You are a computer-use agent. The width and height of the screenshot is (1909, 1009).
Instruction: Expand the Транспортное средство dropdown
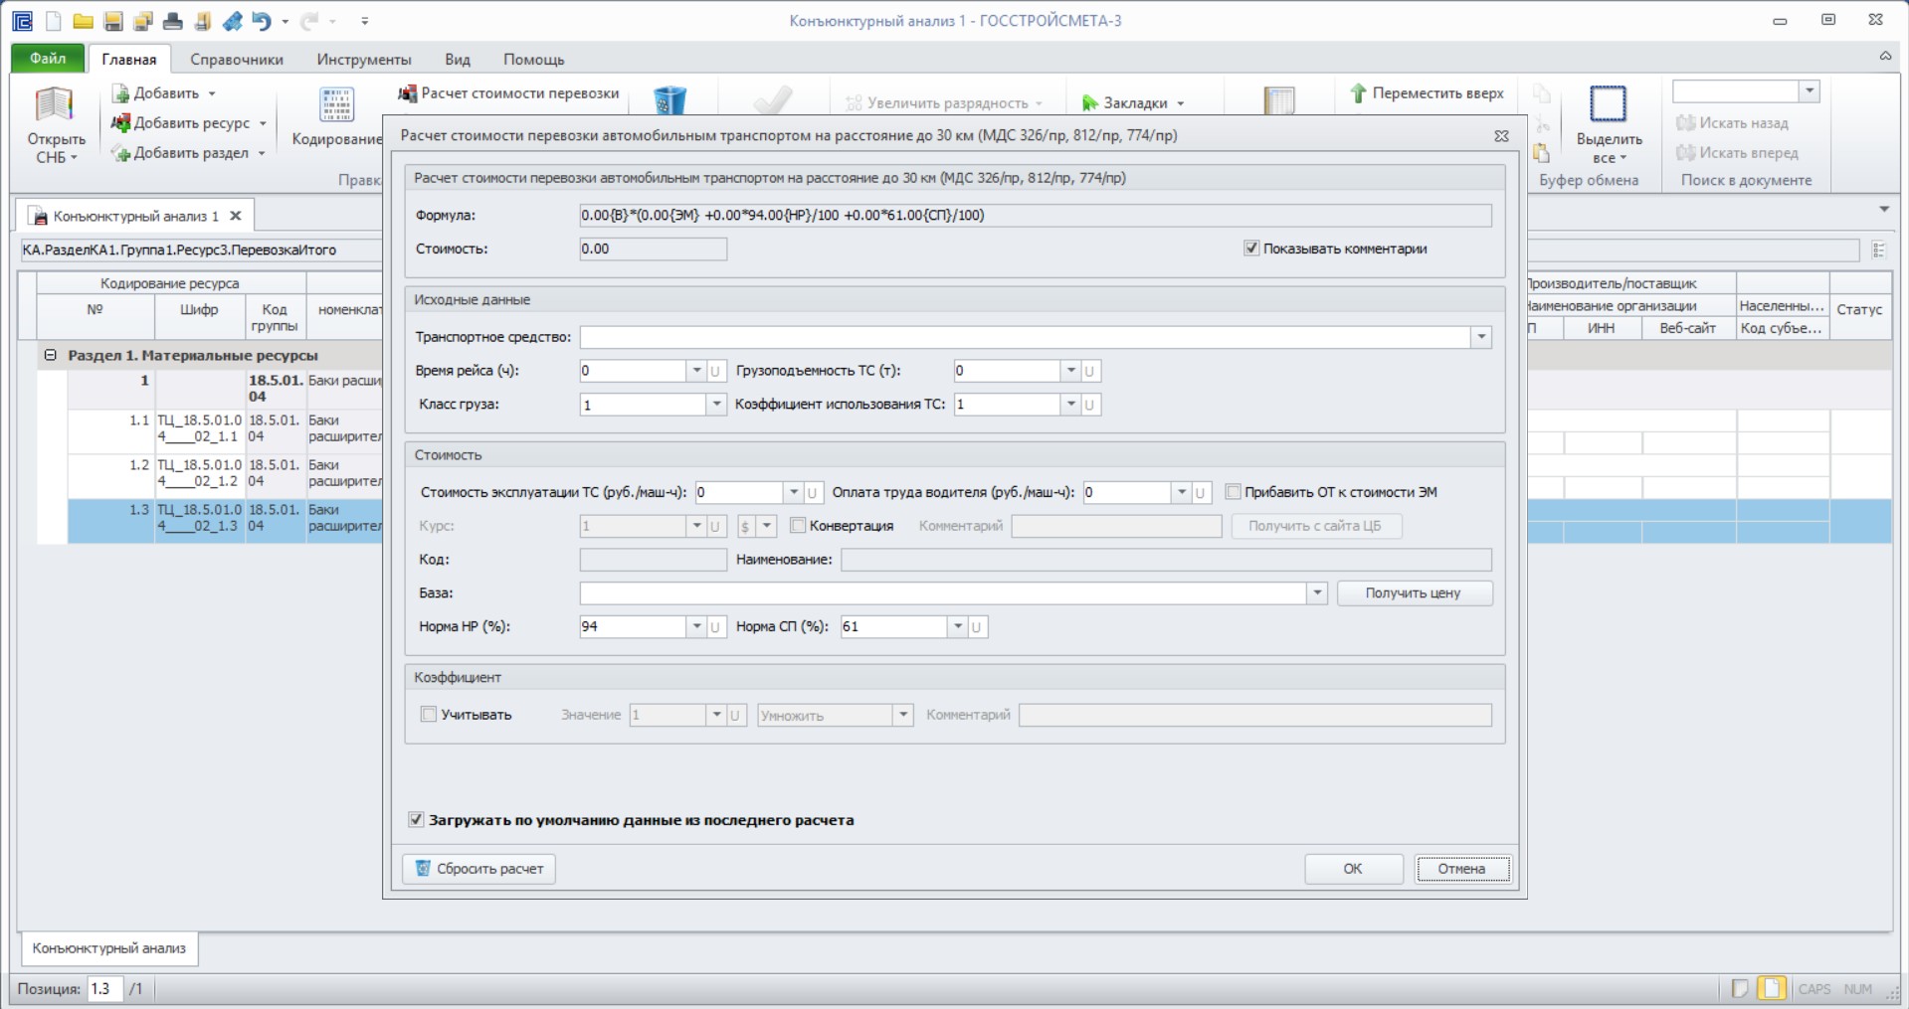[1481, 337]
